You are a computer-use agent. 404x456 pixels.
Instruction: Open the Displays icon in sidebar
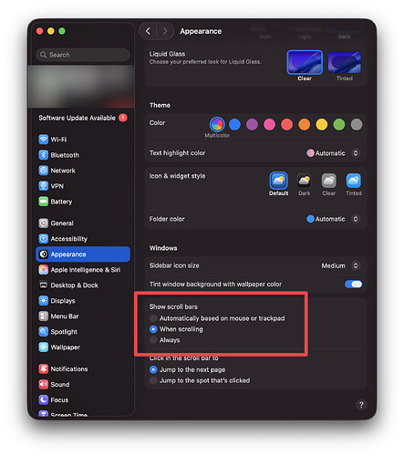coord(43,301)
